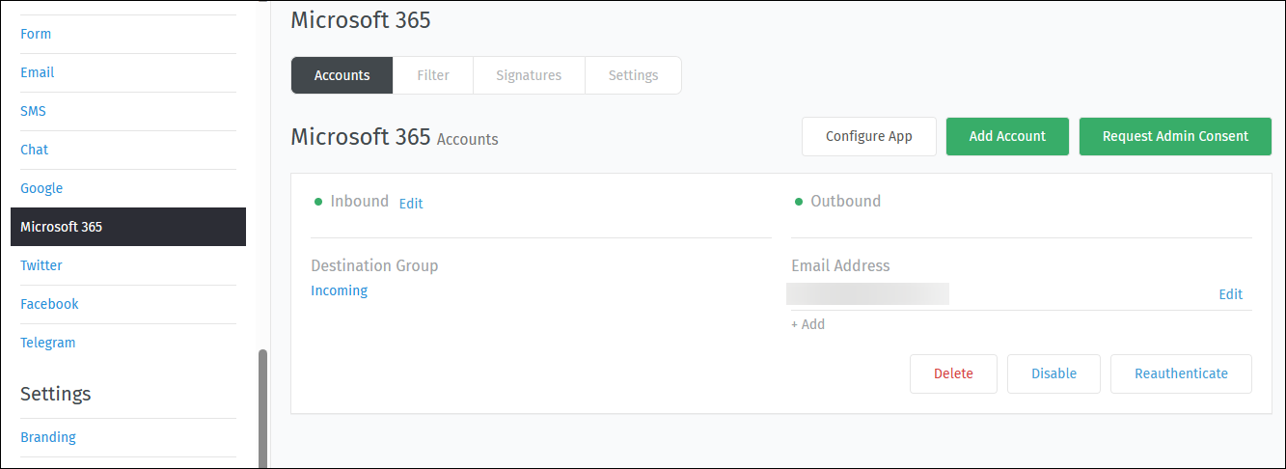Screen dimensions: 1286x469
Task: Open the Settings tab
Action: click(633, 75)
